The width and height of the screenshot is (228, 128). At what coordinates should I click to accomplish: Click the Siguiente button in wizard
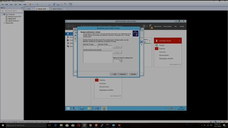point(123,74)
